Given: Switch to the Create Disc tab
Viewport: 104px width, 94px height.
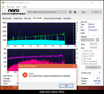Looking at the screenshot, I should pyautogui.click(x=18, y=18).
